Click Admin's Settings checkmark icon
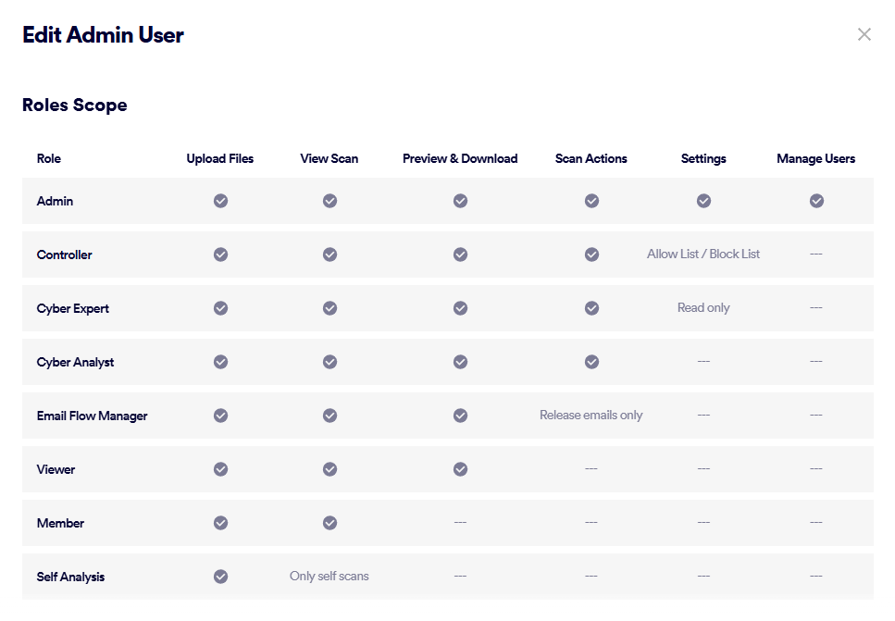The image size is (895, 621). pos(703,201)
